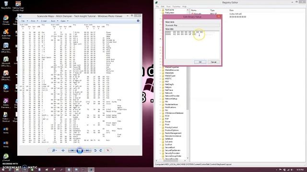Viewport: 307px width, 172px height.
Task: Select the ProductOptions registry key
Action: (x=172, y=130)
